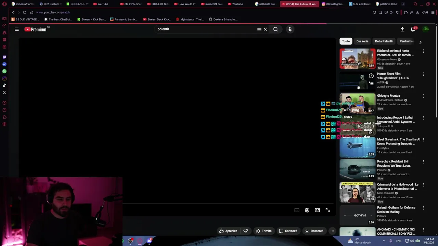The image size is (438, 246).
Task: Open WhatsApp in the sidebar
Action: click(x=4, y=71)
